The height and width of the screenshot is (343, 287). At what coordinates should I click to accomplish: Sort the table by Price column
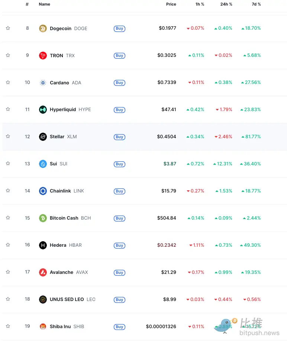171,4
